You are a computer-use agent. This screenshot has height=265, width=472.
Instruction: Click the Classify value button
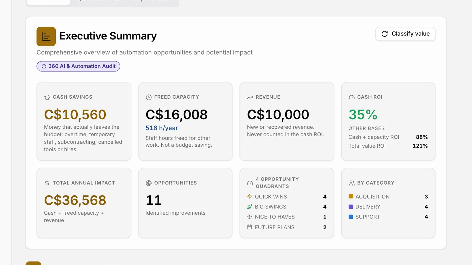(405, 34)
